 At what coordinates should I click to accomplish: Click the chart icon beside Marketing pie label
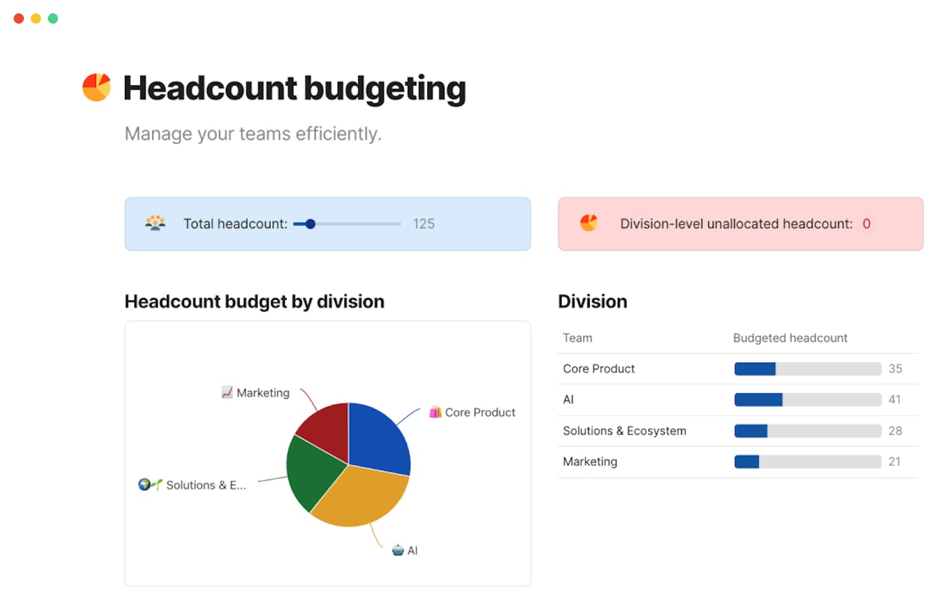pyautogui.click(x=227, y=392)
